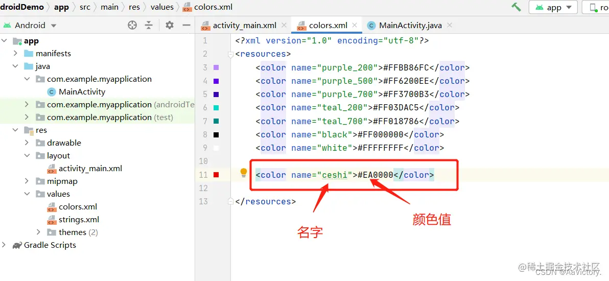
Task: Hide the project panel with minus icon
Action: tap(186, 25)
